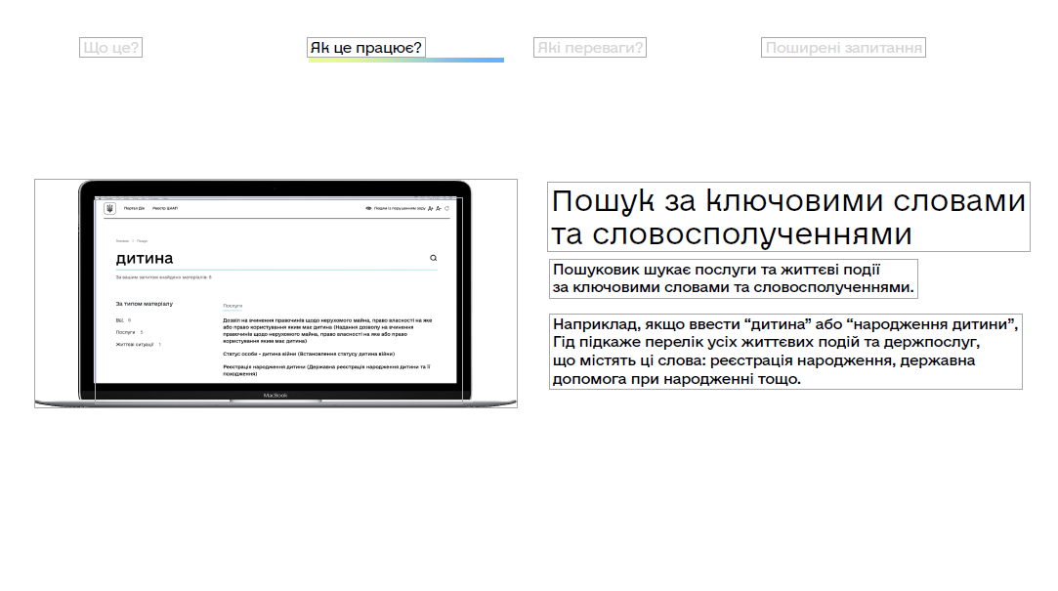The height and width of the screenshot is (591, 1058).
Task: Go to the "Поширені запитання" tab
Action: [x=842, y=48]
